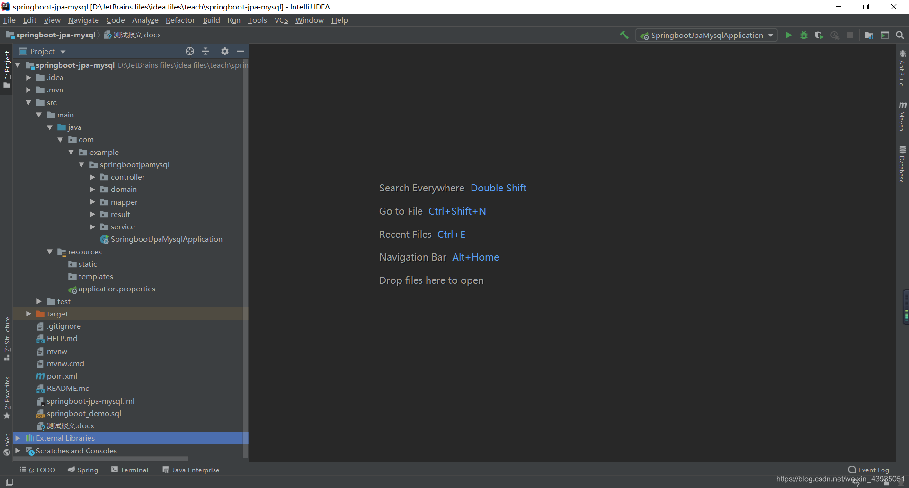Image resolution: width=909 pixels, height=488 pixels.
Task: Open the Database side tool window
Action: click(902, 164)
